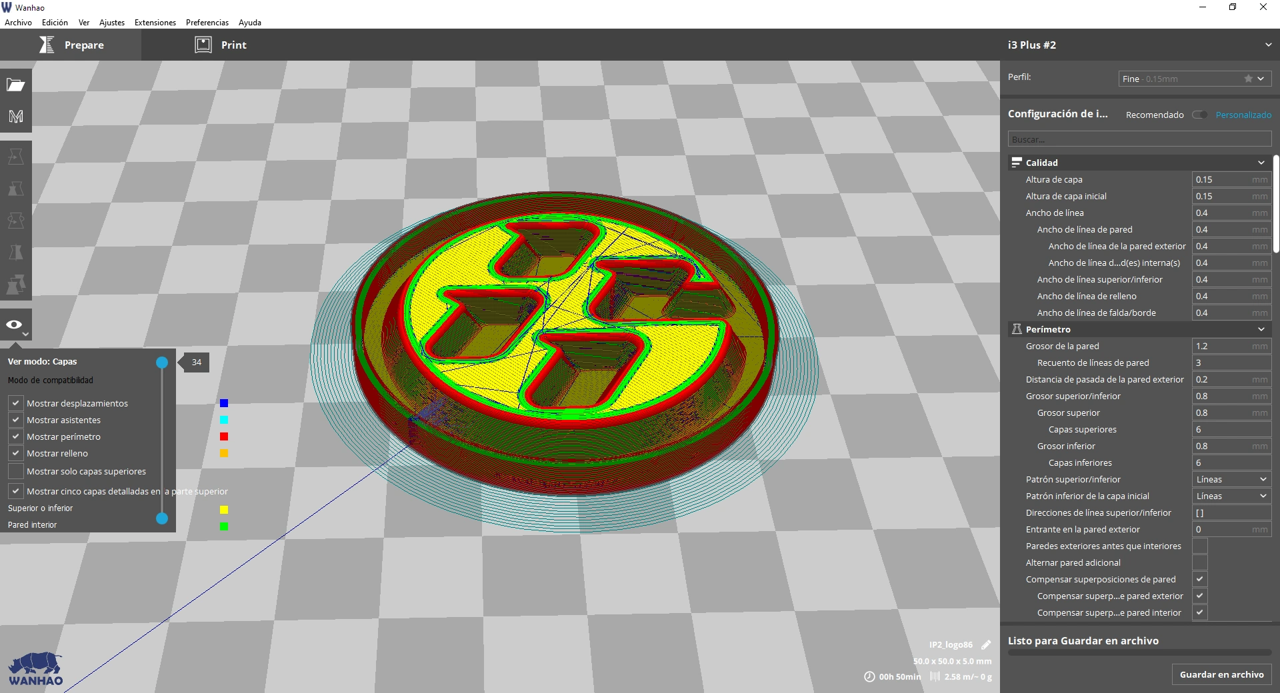Open the Preferencias menu
The width and height of the screenshot is (1280, 693).
[x=207, y=22]
